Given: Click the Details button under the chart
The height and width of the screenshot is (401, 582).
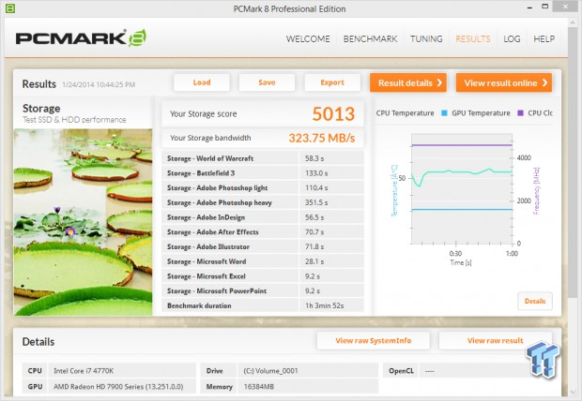Looking at the screenshot, I should (x=535, y=301).
